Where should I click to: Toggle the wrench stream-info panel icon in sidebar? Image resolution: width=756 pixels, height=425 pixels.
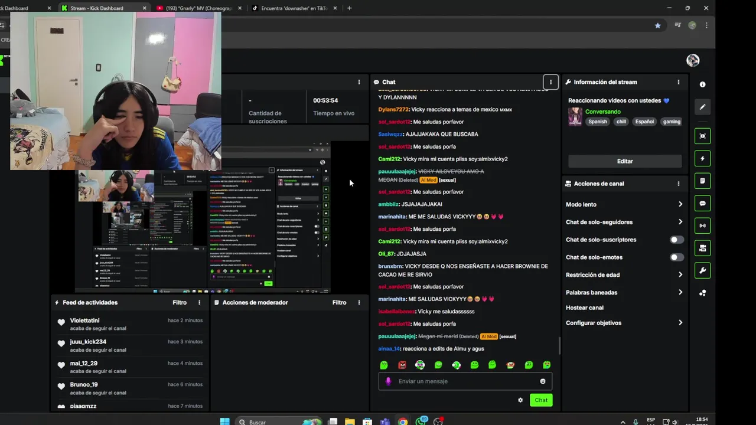tap(702, 270)
